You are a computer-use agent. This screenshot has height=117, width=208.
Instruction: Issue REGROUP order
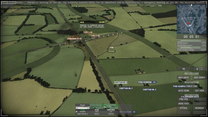click(199, 108)
